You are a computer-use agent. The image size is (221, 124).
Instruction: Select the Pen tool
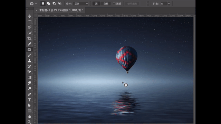29,94
